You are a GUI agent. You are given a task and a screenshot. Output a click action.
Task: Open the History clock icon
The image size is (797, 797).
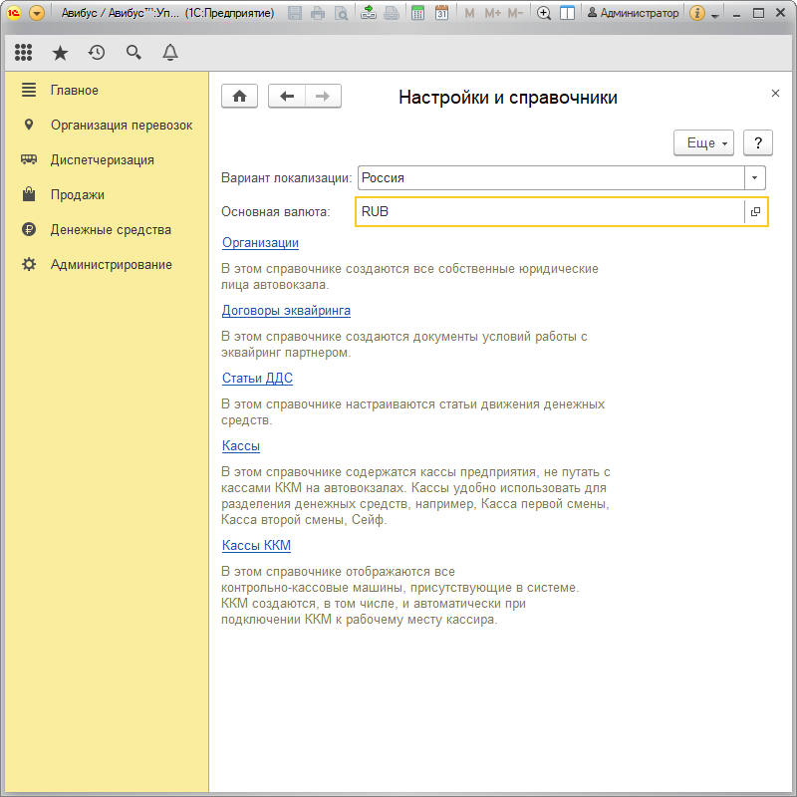tap(97, 53)
